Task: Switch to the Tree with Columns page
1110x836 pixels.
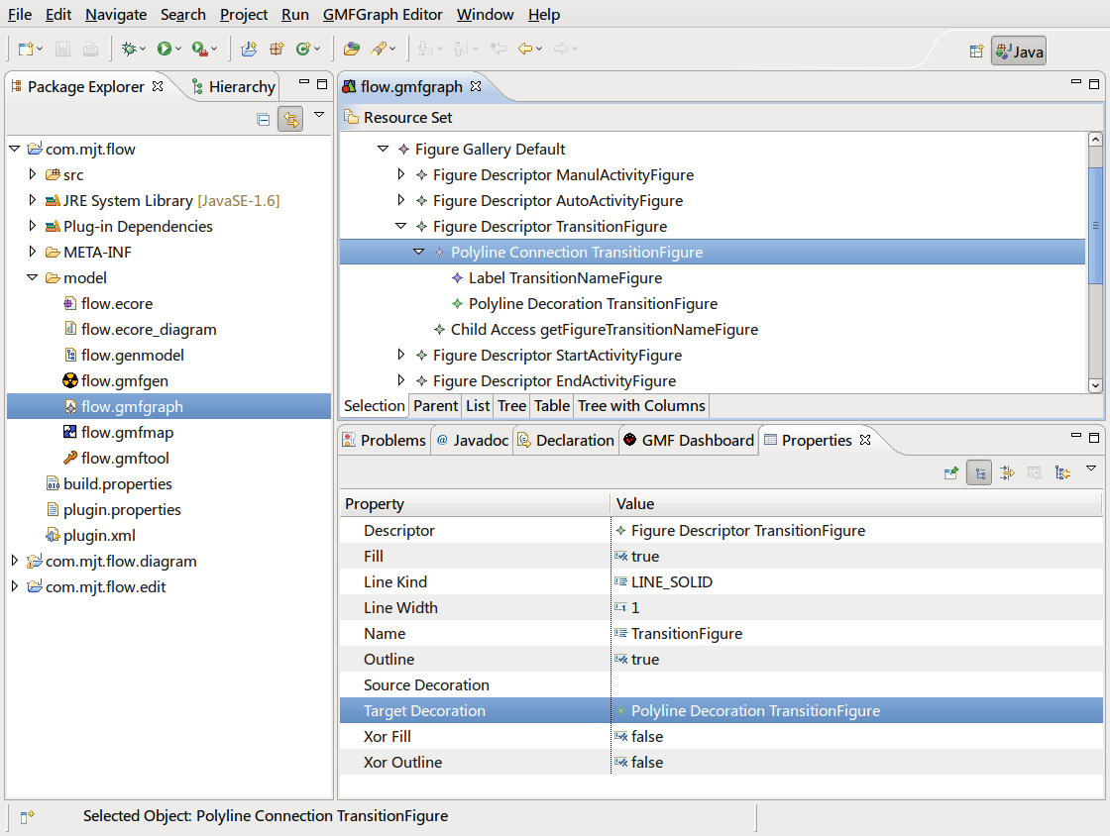Action: (641, 406)
